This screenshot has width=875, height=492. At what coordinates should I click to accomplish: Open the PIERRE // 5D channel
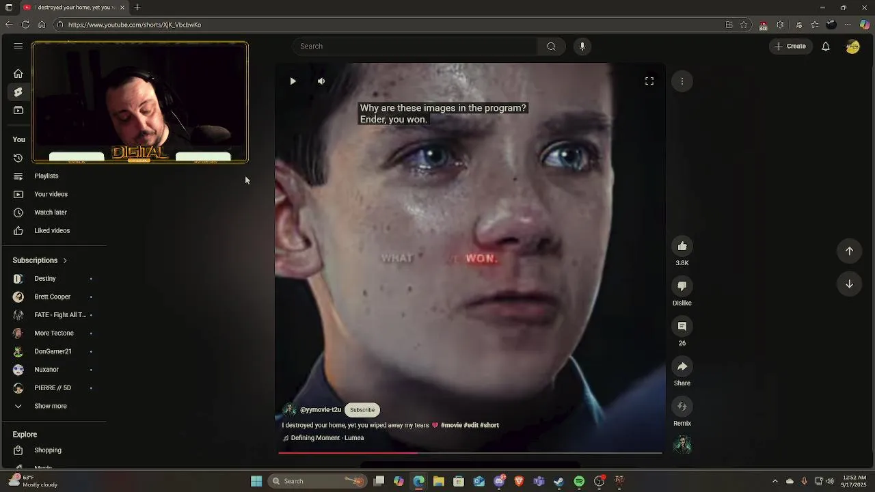pyautogui.click(x=53, y=388)
